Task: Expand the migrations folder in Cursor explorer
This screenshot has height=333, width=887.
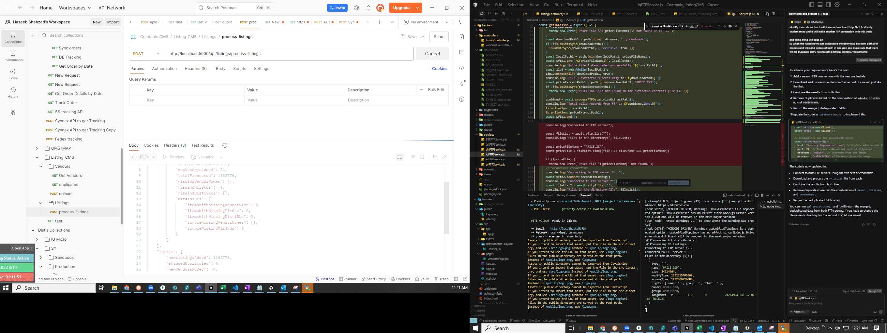Action: (476, 110)
